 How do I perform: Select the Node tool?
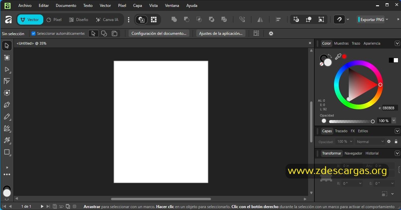tap(7, 70)
